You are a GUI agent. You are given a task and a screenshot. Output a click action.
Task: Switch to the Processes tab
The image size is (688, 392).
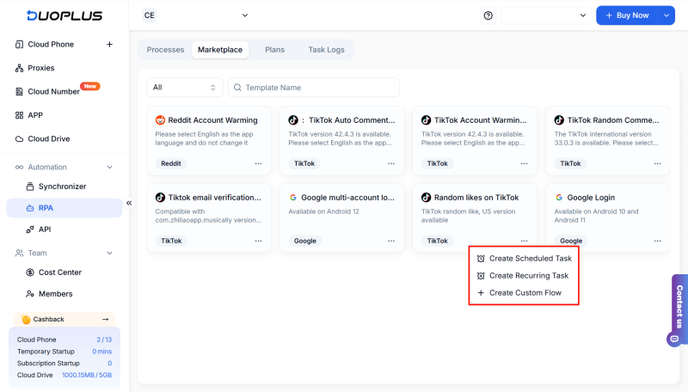pyautogui.click(x=165, y=50)
